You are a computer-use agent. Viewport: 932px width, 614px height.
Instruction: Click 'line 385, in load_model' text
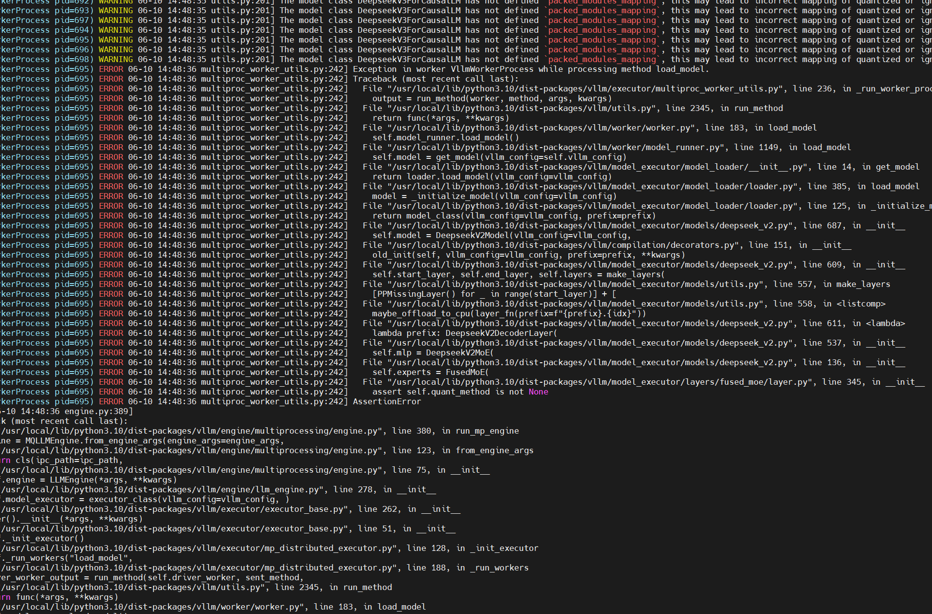[863, 186]
